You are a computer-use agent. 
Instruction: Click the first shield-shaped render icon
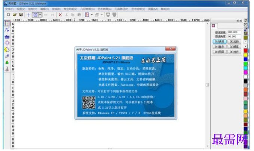108,15
